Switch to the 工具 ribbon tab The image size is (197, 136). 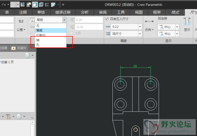point(121,12)
